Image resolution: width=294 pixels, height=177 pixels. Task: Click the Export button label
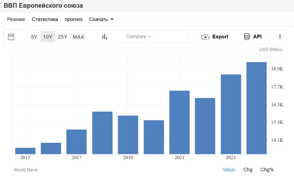pyautogui.click(x=220, y=37)
